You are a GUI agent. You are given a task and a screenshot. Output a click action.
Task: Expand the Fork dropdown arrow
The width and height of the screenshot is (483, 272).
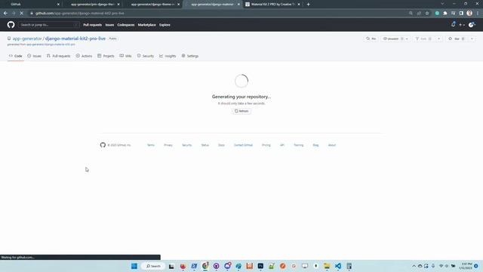pos(439,39)
